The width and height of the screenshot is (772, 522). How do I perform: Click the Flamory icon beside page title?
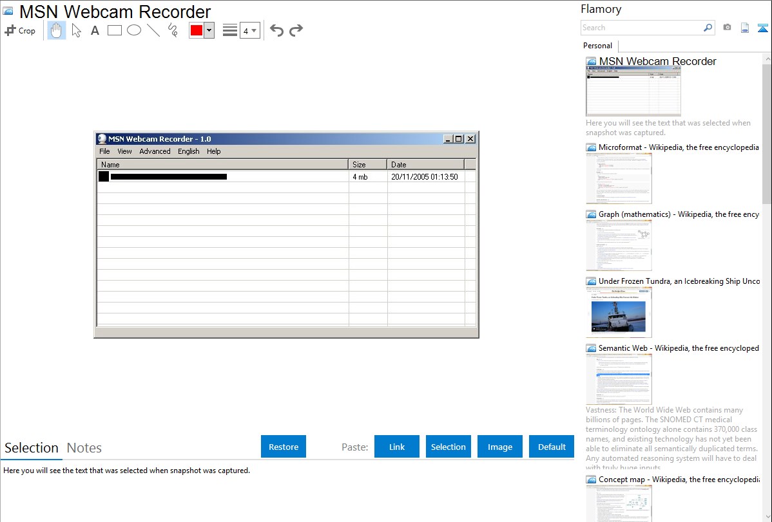pyautogui.click(x=8, y=12)
